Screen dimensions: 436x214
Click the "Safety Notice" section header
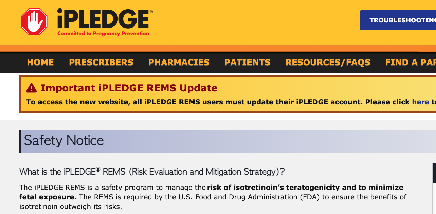click(64, 141)
